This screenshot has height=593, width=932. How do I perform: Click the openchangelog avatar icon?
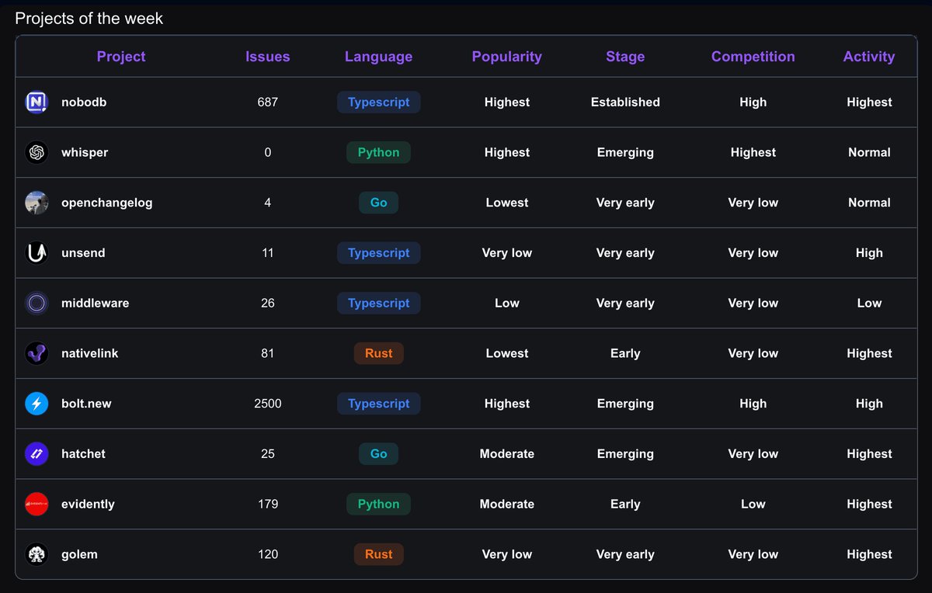(37, 203)
